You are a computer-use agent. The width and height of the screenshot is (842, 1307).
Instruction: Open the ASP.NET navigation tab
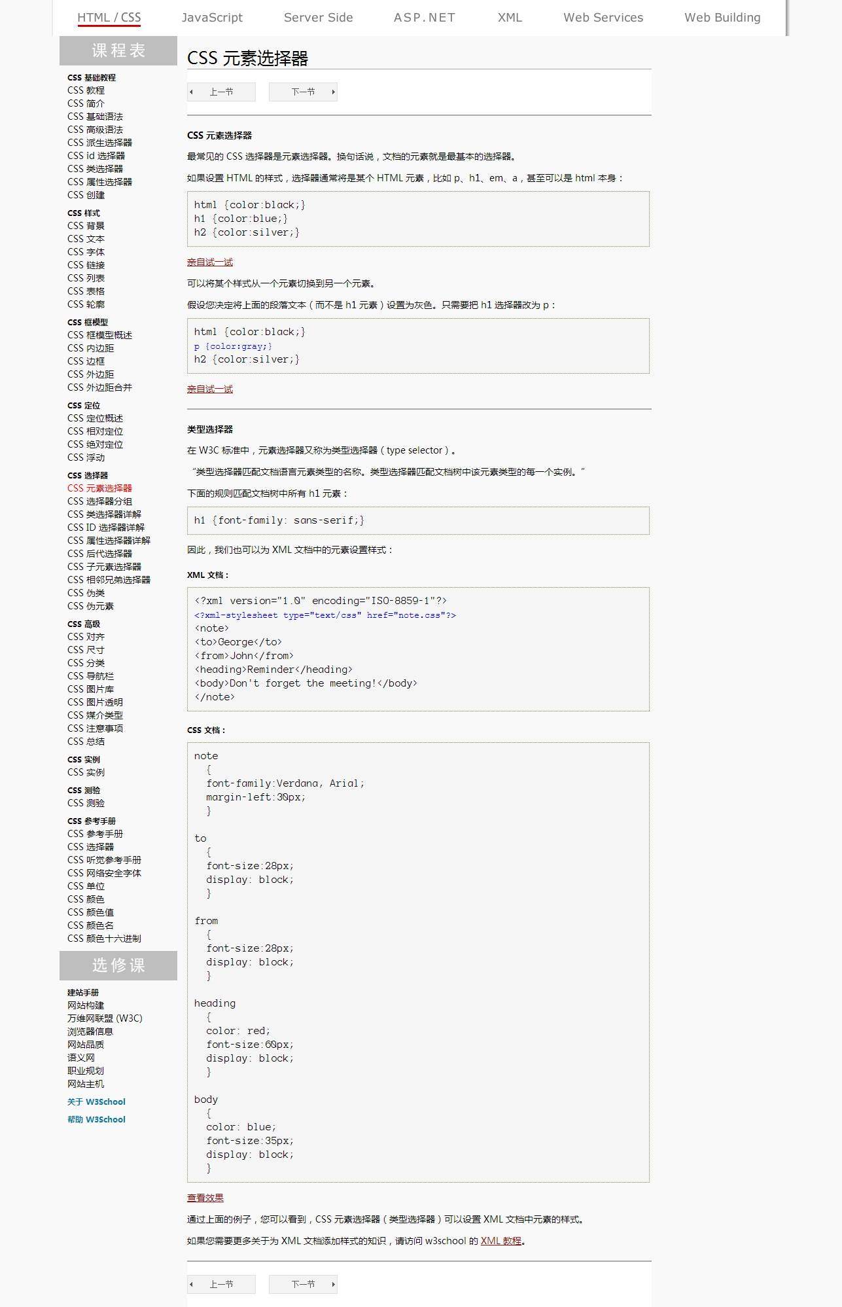[425, 18]
